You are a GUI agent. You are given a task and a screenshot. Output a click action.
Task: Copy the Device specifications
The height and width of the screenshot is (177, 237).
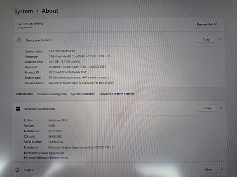coord(206,39)
